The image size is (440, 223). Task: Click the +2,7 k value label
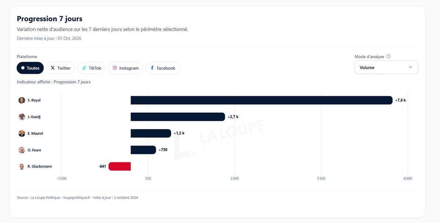coord(233,117)
